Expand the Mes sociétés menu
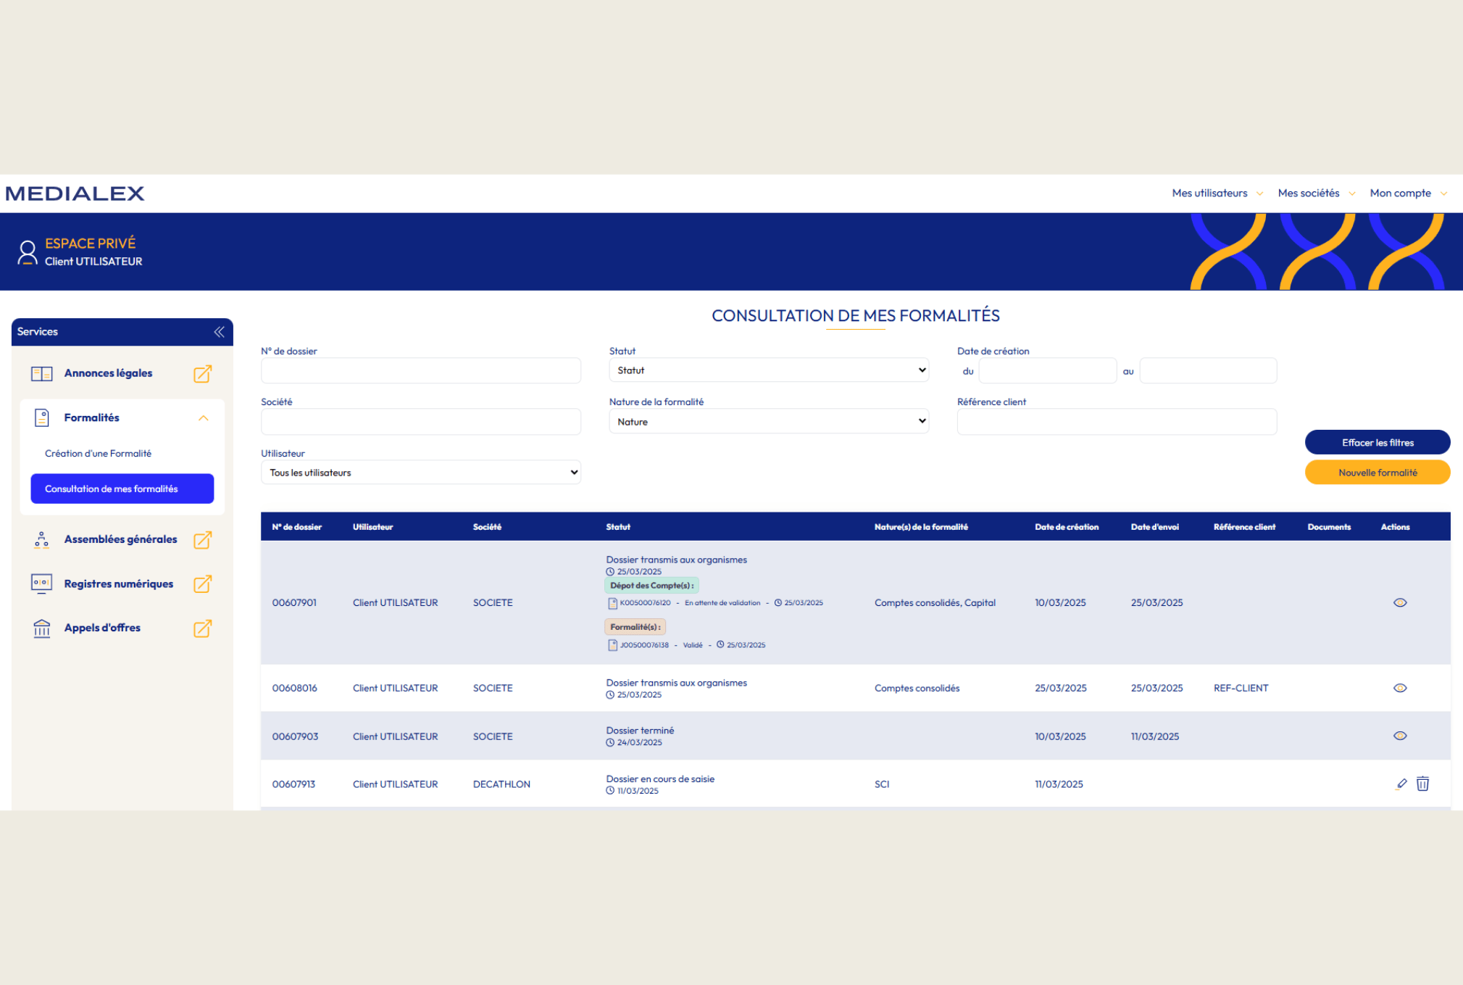This screenshot has height=985, width=1463. coord(1316,194)
